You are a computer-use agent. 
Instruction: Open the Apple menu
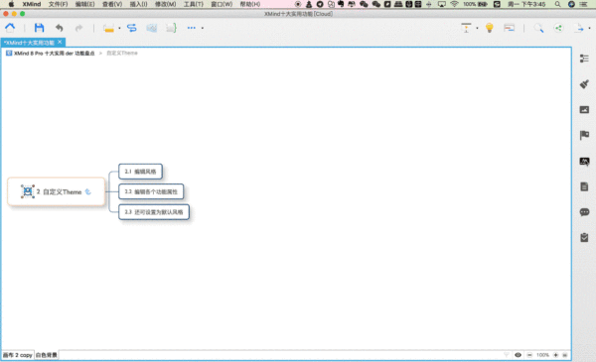pos(11,4)
